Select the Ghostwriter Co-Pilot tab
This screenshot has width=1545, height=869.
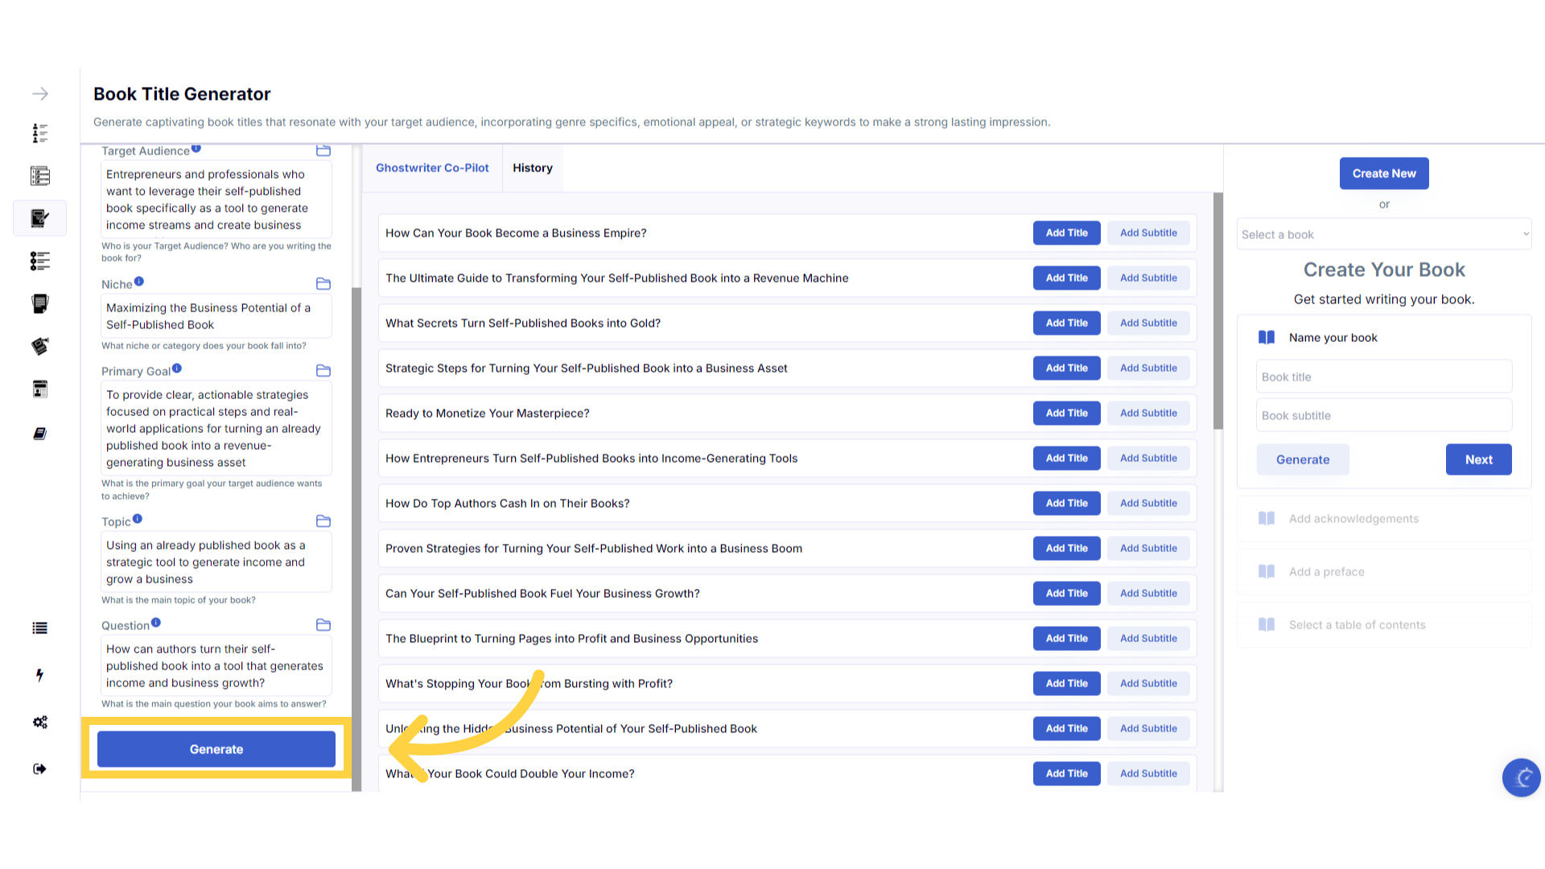click(x=432, y=168)
